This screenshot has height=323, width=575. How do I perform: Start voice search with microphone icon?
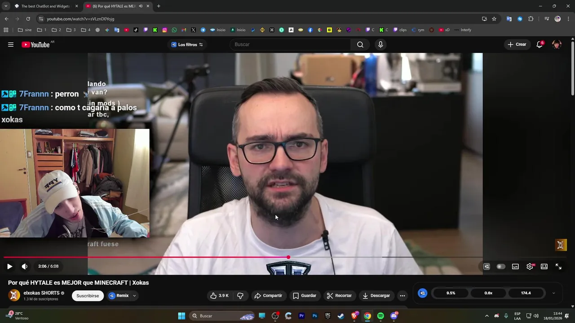click(380, 44)
